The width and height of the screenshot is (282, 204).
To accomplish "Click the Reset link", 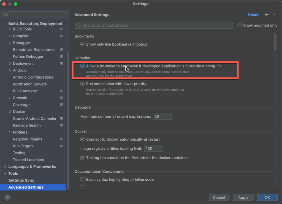I will point(253,15).
